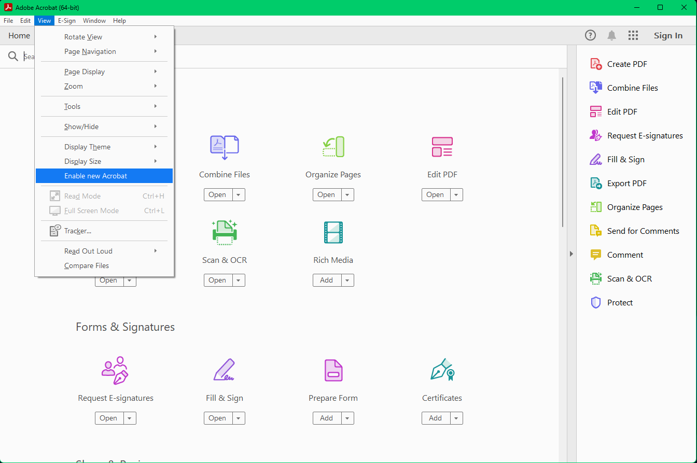Click the Request E-signatures large icon in grid

point(115,370)
